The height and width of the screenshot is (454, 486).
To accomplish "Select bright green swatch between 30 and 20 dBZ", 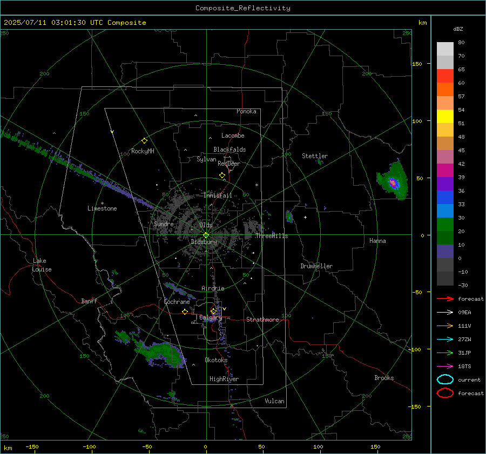I will coord(445,225).
